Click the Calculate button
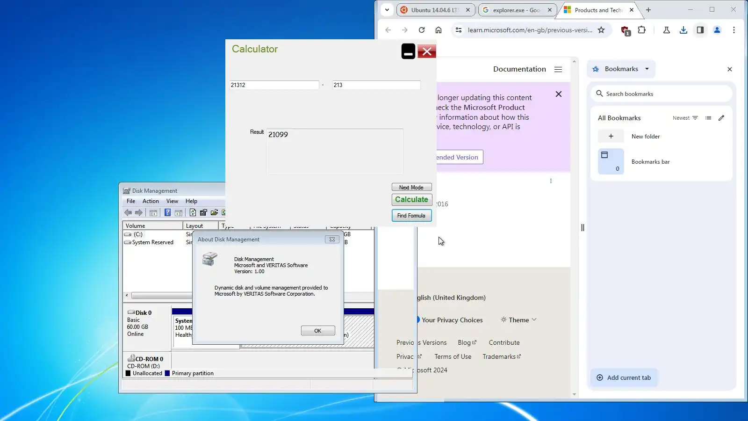748x421 pixels. (411, 200)
